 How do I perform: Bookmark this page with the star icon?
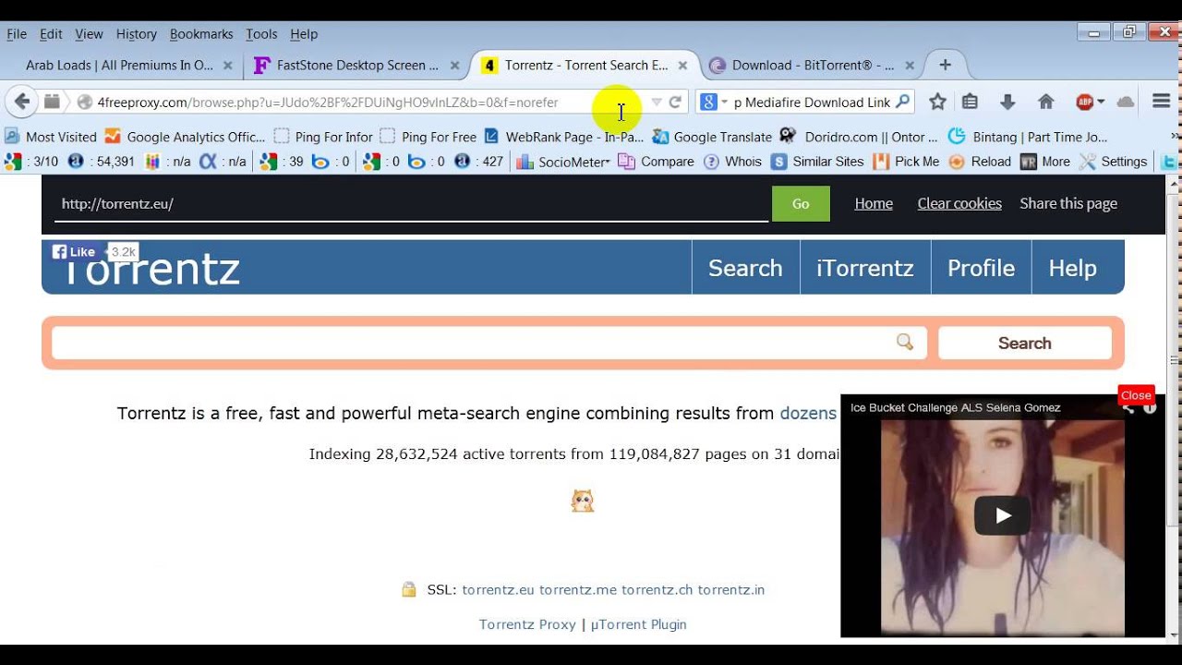click(937, 102)
